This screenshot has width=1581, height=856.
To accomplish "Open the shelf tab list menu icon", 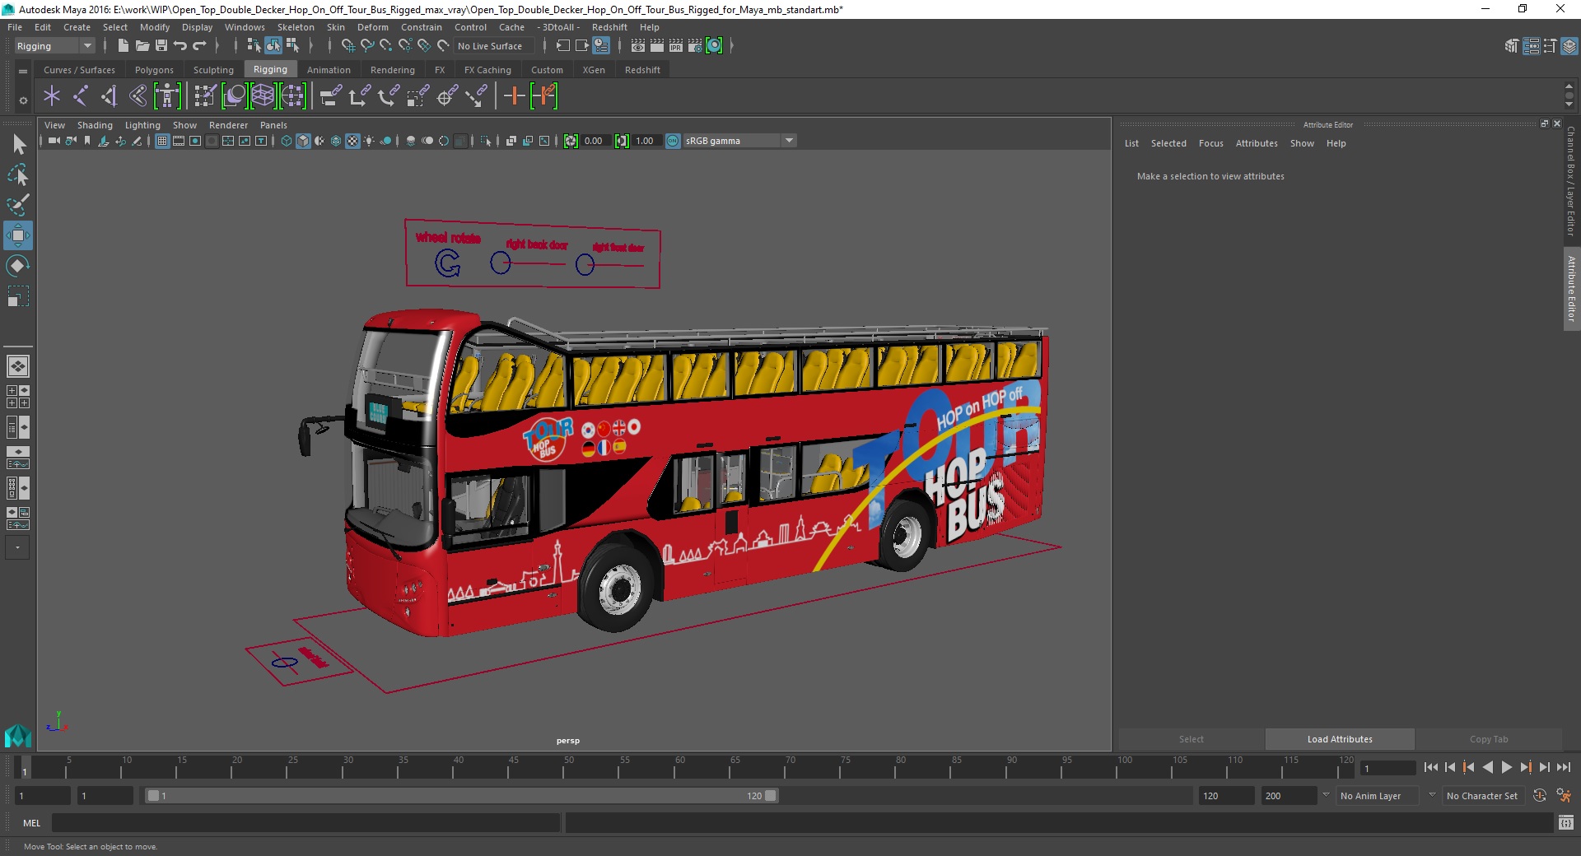I will click(23, 71).
